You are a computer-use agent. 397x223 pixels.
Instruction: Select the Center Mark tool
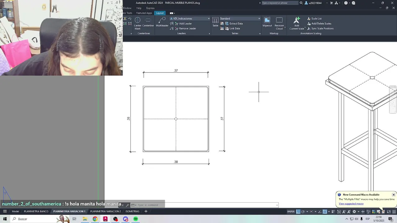click(137, 23)
